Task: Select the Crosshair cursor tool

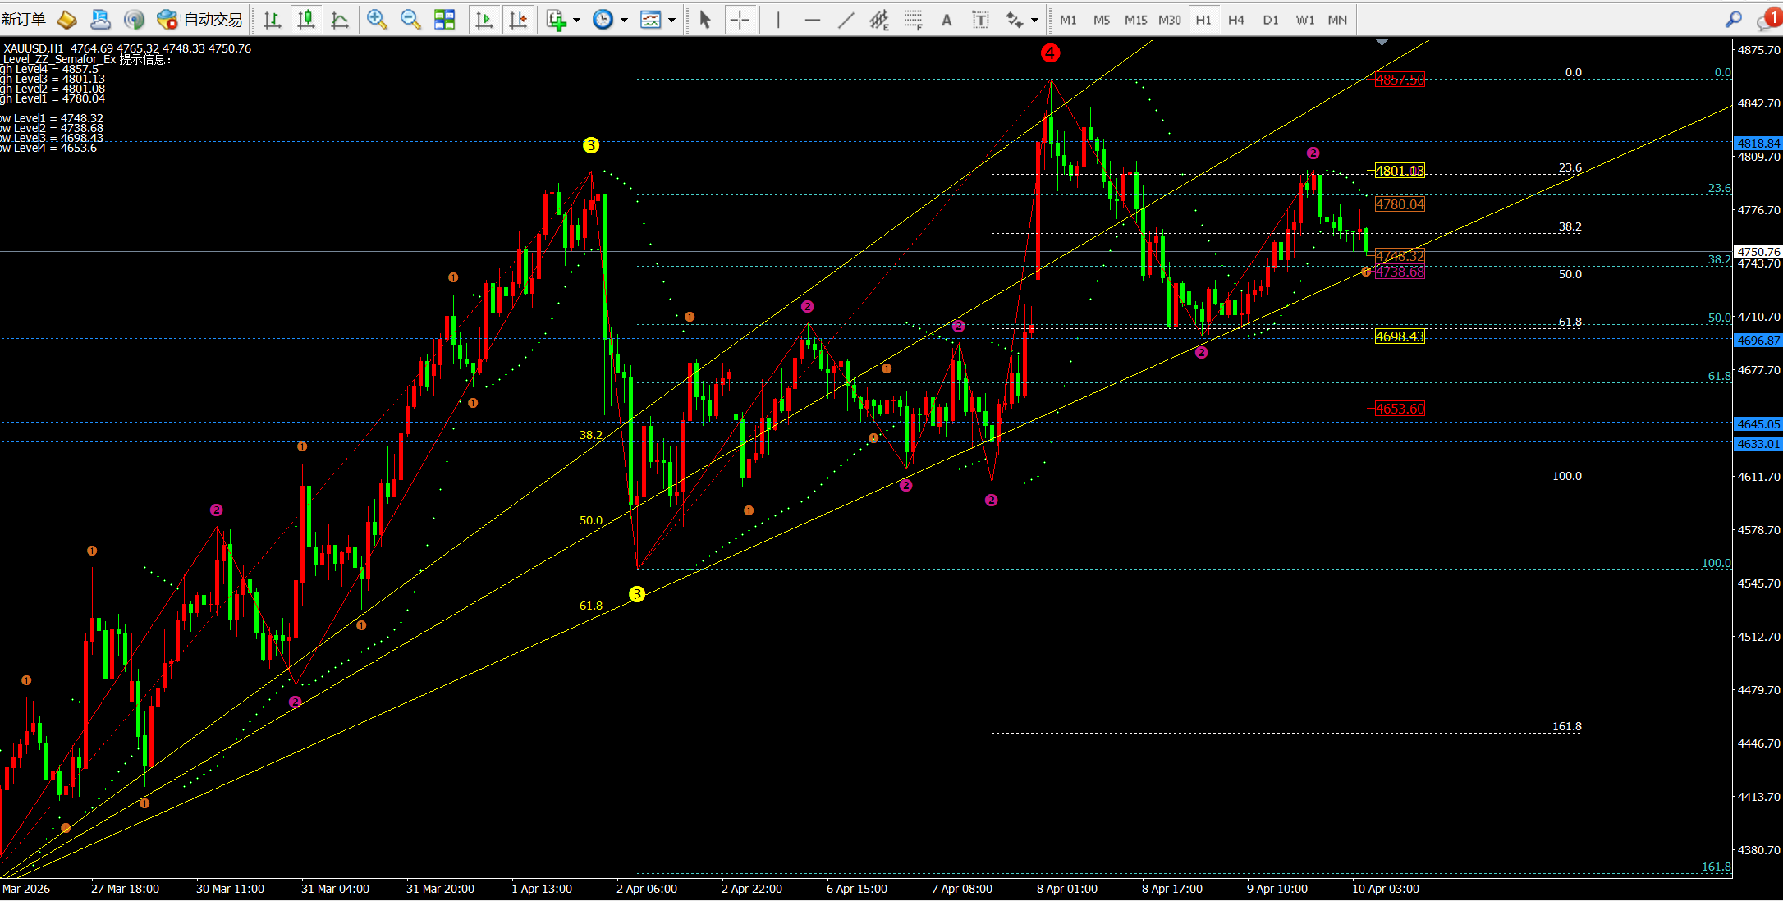Action: [x=740, y=20]
